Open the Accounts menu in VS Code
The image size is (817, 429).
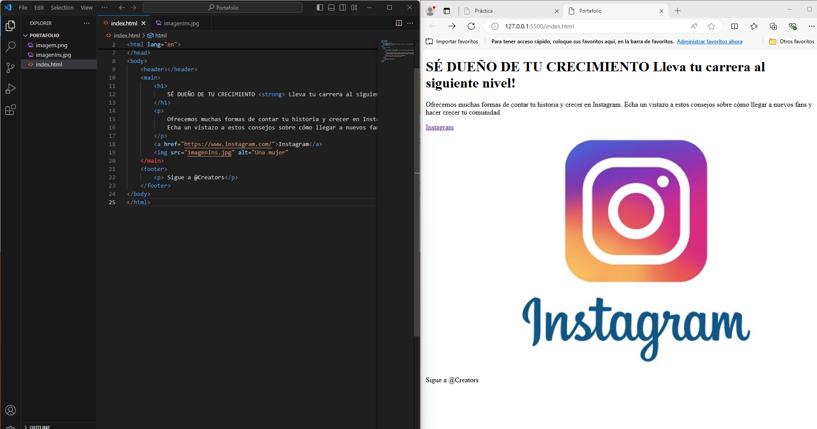[x=11, y=410]
